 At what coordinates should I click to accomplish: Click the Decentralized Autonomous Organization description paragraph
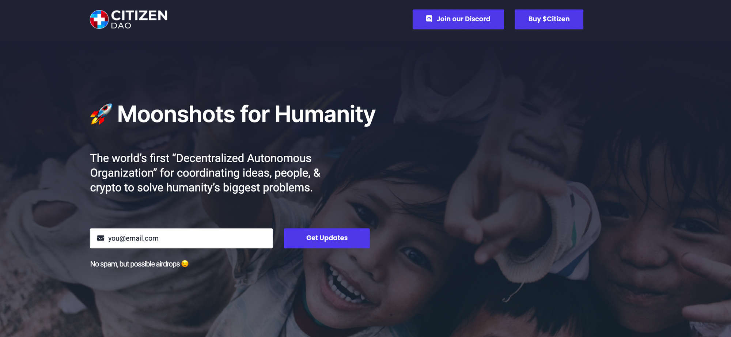click(x=205, y=173)
